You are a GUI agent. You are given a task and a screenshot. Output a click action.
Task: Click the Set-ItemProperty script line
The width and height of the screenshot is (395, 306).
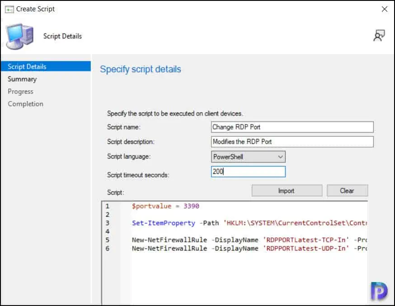pyautogui.click(x=249, y=223)
